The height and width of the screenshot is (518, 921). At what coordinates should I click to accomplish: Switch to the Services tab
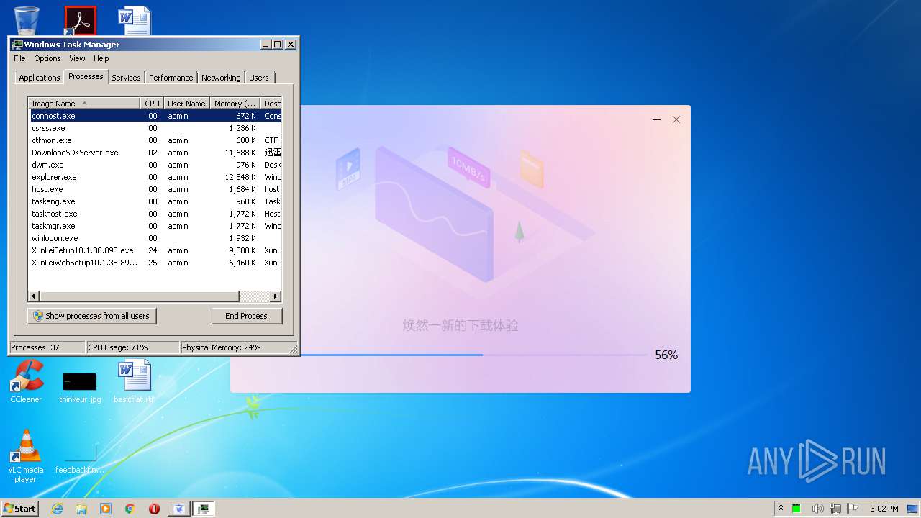point(126,78)
